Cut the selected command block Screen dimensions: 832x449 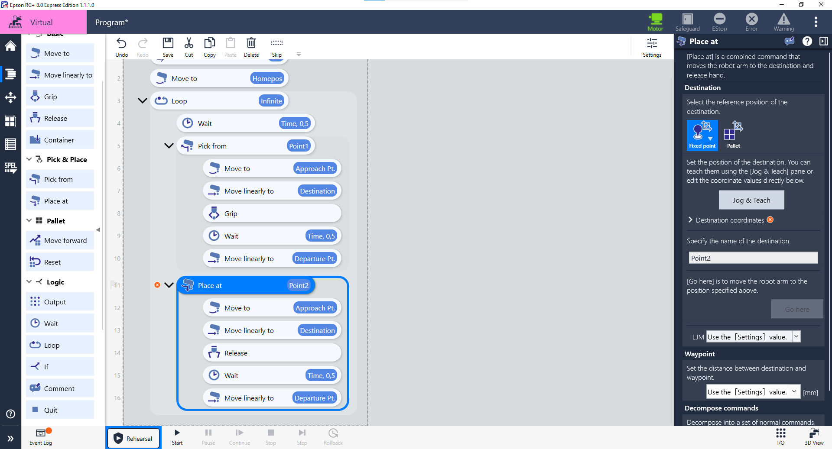pyautogui.click(x=189, y=47)
